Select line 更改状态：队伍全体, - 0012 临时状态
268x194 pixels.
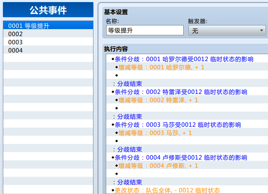pyautogui.click(x=187, y=190)
